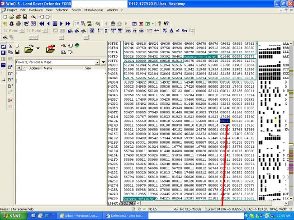Toggle 16 bit data view
The image size is (294, 220).
[x=107, y=31]
